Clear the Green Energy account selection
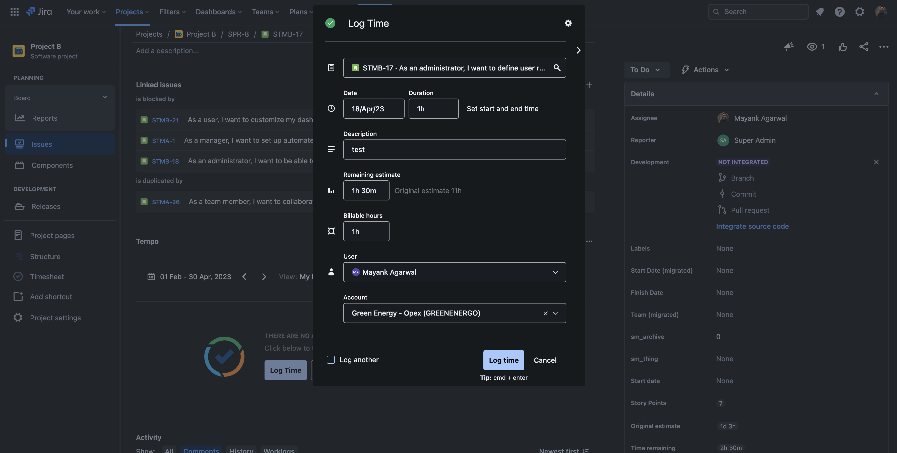The width and height of the screenshot is (897, 453). pyautogui.click(x=545, y=313)
